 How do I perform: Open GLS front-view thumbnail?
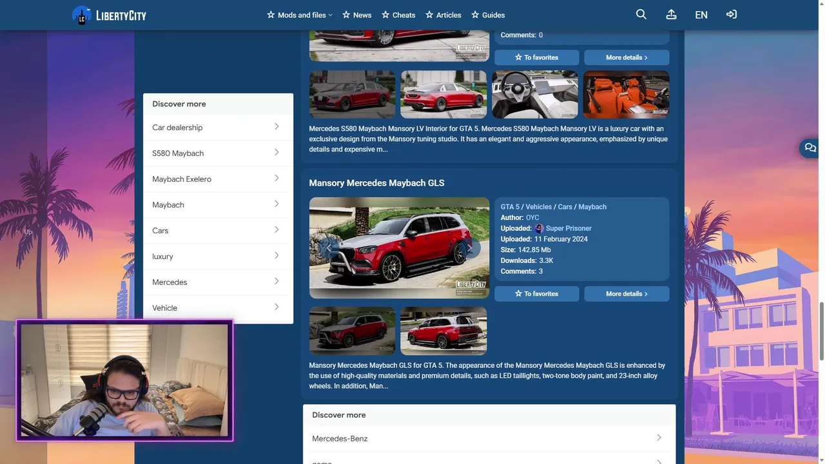353,331
